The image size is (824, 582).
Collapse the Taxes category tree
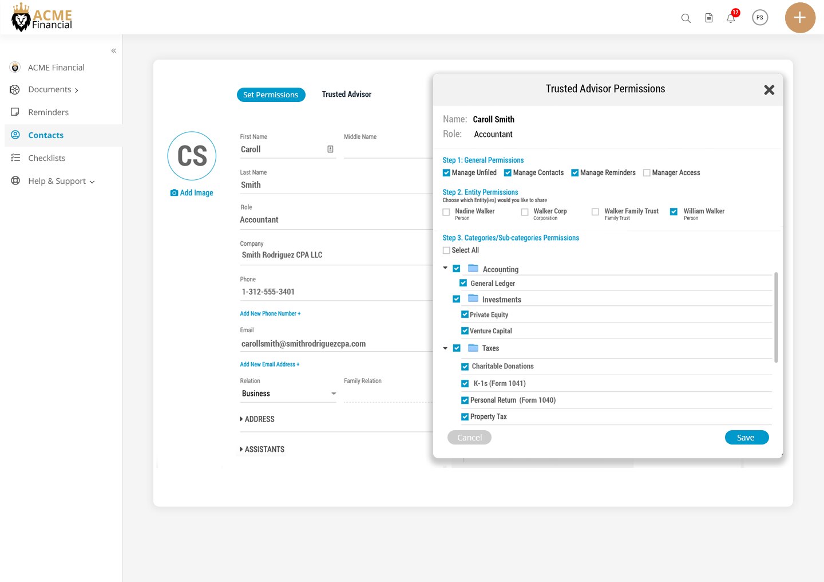tap(445, 348)
